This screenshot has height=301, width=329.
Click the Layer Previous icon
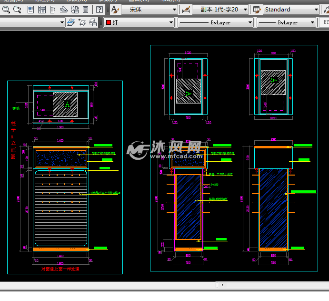pos(82,22)
